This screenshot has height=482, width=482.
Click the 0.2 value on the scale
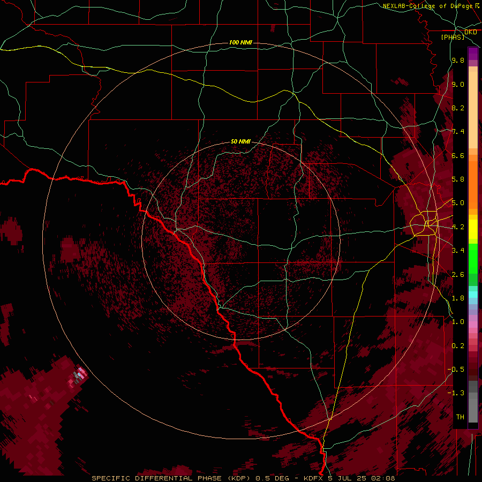pyautogui.click(x=458, y=346)
